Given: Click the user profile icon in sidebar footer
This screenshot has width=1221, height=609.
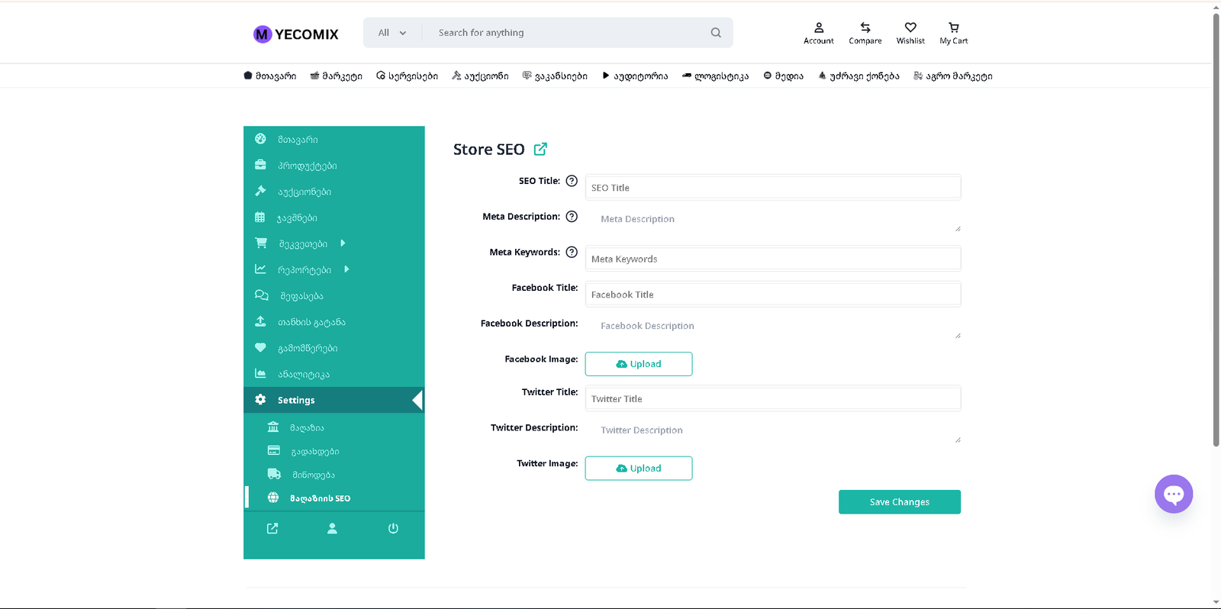Looking at the screenshot, I should coord(332,528).
